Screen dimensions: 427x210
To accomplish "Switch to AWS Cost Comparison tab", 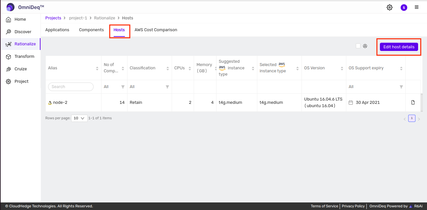I will pos(156,30).
